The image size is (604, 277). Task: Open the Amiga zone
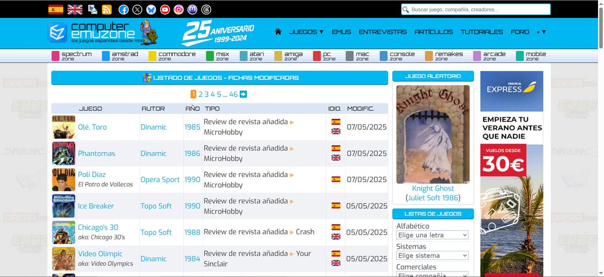point(288,56)
